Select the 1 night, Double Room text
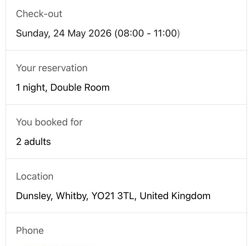 [63, 88]
